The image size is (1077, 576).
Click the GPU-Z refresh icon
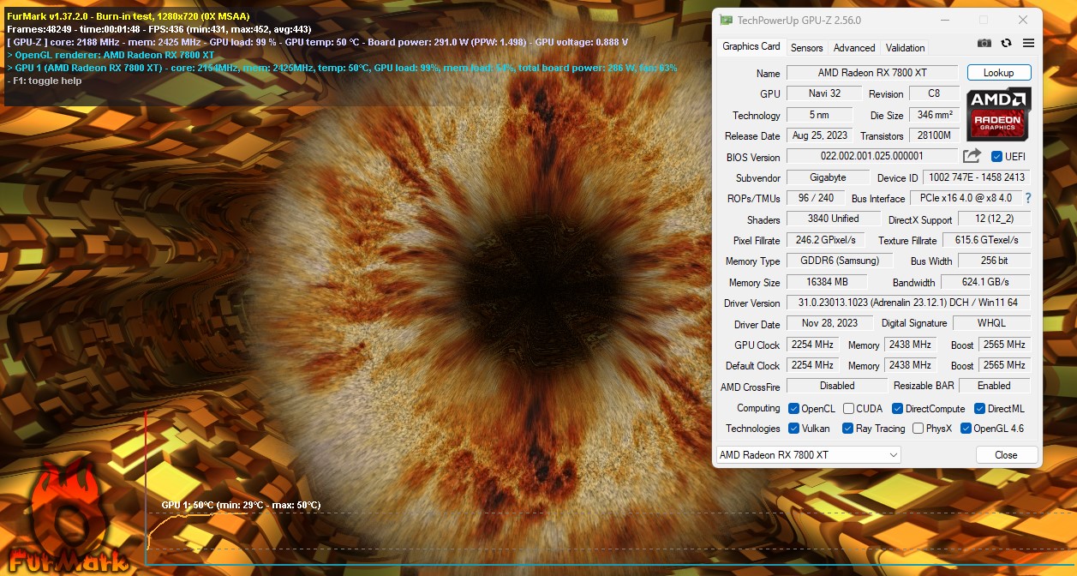[1007, 43]
